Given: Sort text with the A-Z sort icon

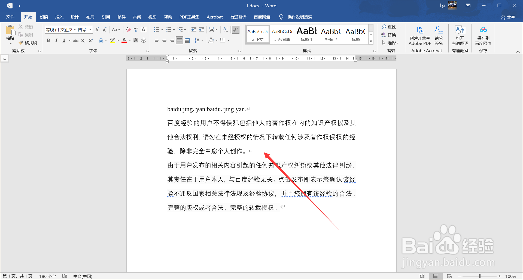Looking at the screenshot, I should click(x=226, y=30).
